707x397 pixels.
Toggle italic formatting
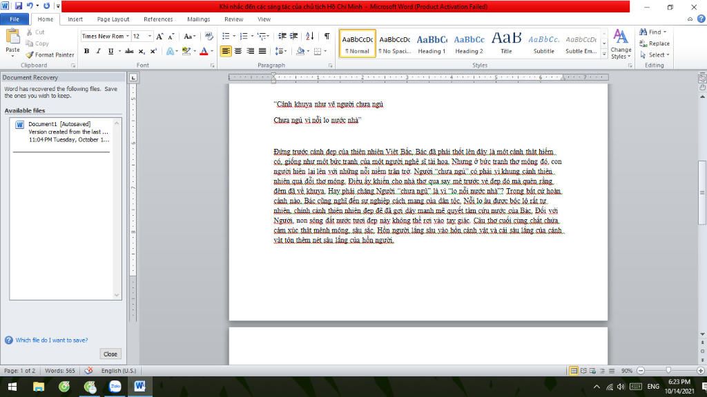click(x=98, y=51)
